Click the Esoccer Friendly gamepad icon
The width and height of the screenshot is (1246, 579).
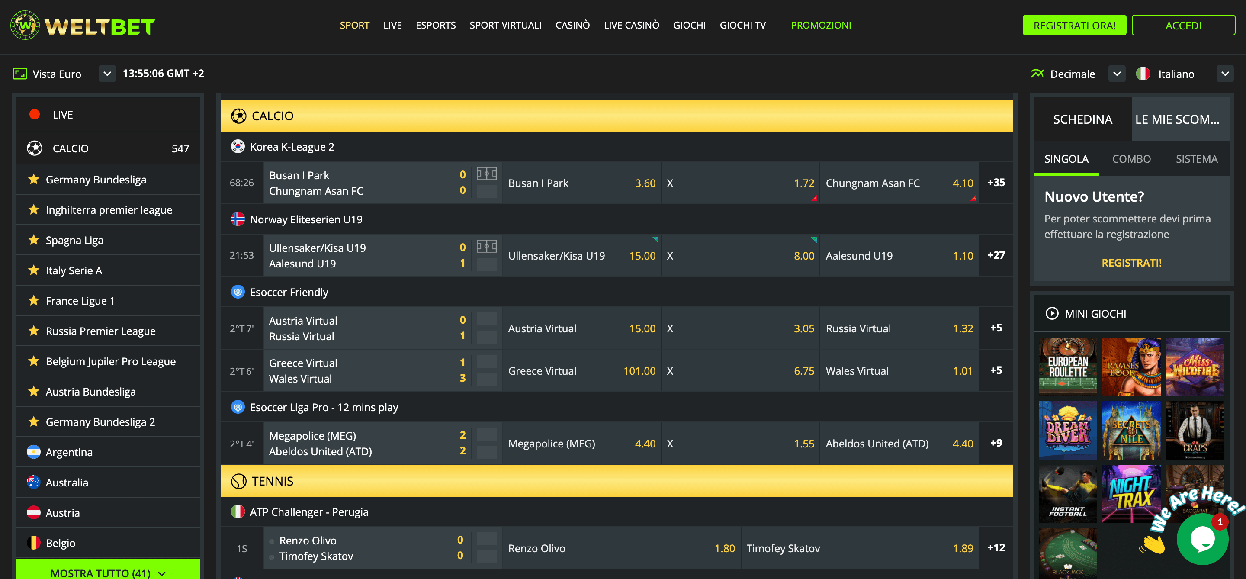coord(238,292)
